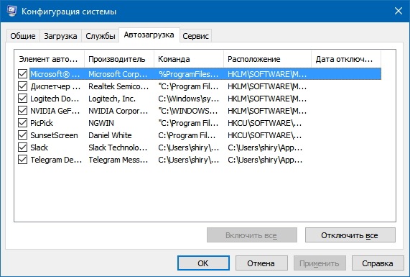
Task: Click the Отмена button
Action: (x=261, y=263)
